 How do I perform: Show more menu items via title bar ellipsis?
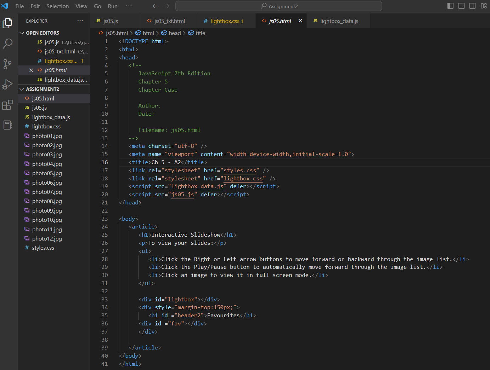point(129,6)
